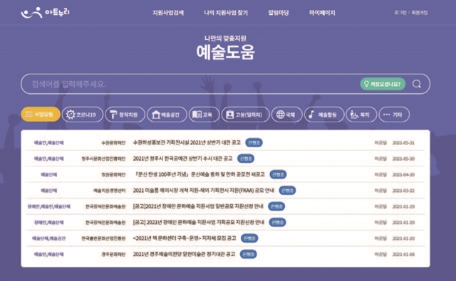Open 2021 미술품 해외시장 개척 지원 (FKAA) 공모

204,191
